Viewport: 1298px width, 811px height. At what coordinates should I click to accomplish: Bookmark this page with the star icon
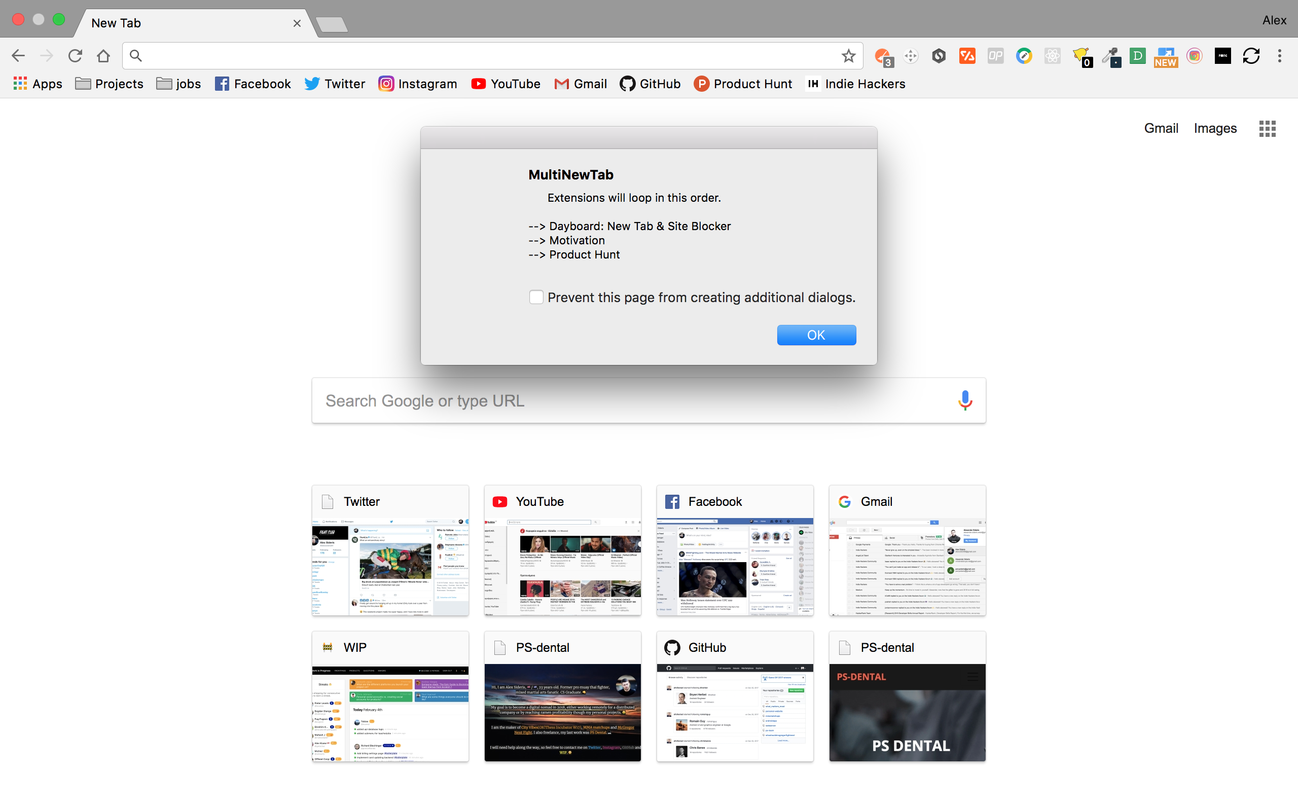pyautogui.click(x=848, y=55)
